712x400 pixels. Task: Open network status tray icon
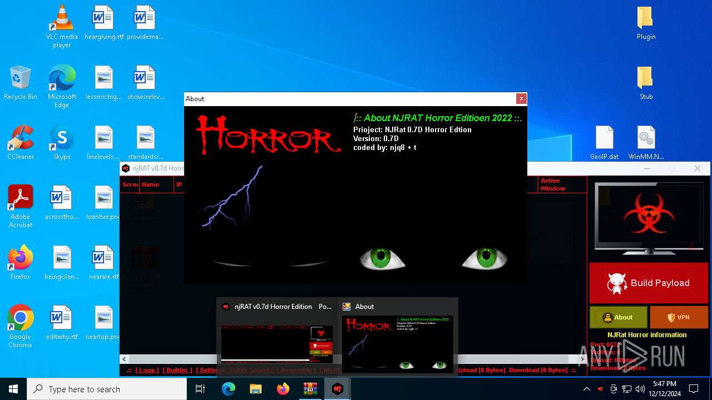click(627, 389)
